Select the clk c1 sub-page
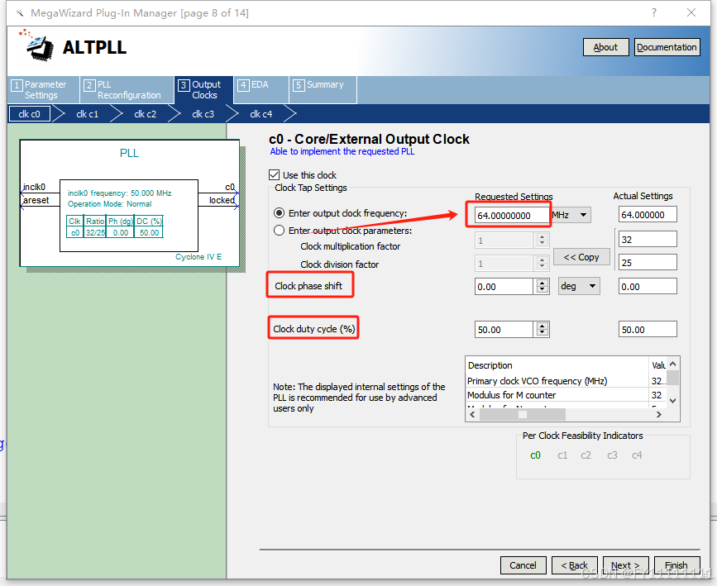The width and height of the screenshot is (717, 586). 88,114
